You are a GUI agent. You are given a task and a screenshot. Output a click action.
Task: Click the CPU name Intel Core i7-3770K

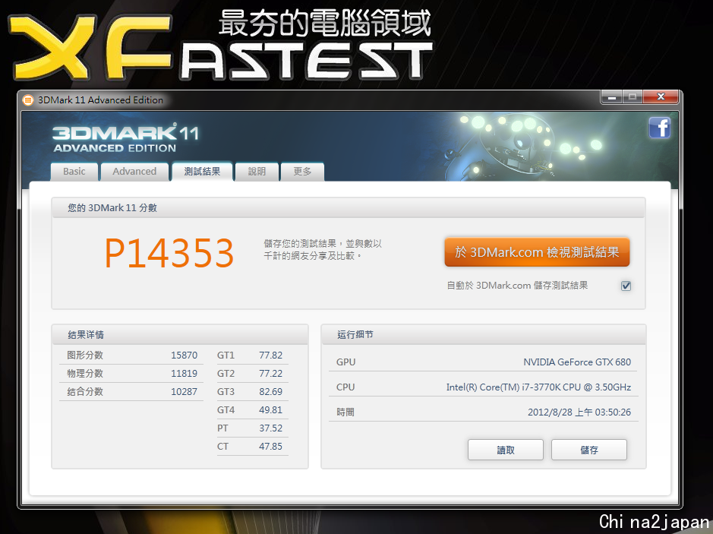(x=538, y=387)
